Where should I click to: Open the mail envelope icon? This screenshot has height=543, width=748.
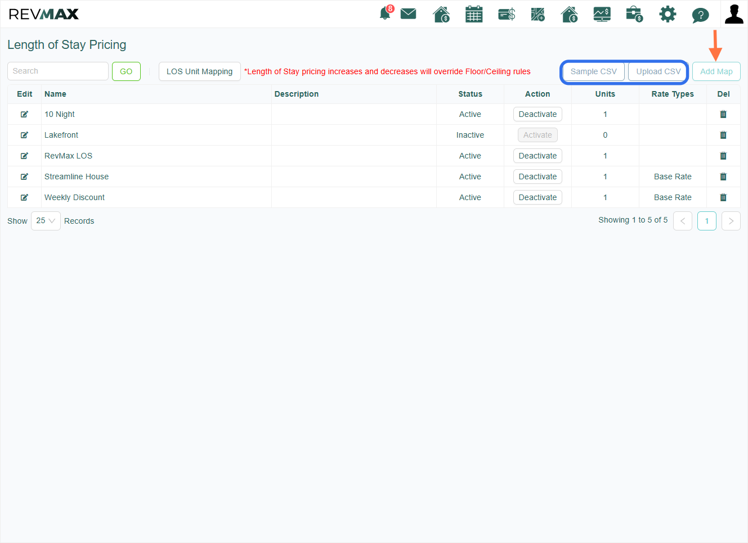point(408,13)
